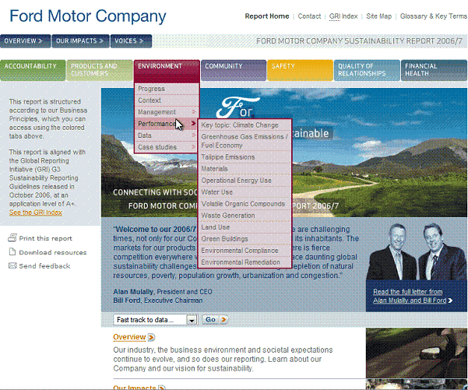Click the Download resources document icon
Screen dimensions: 468x390
12,252
